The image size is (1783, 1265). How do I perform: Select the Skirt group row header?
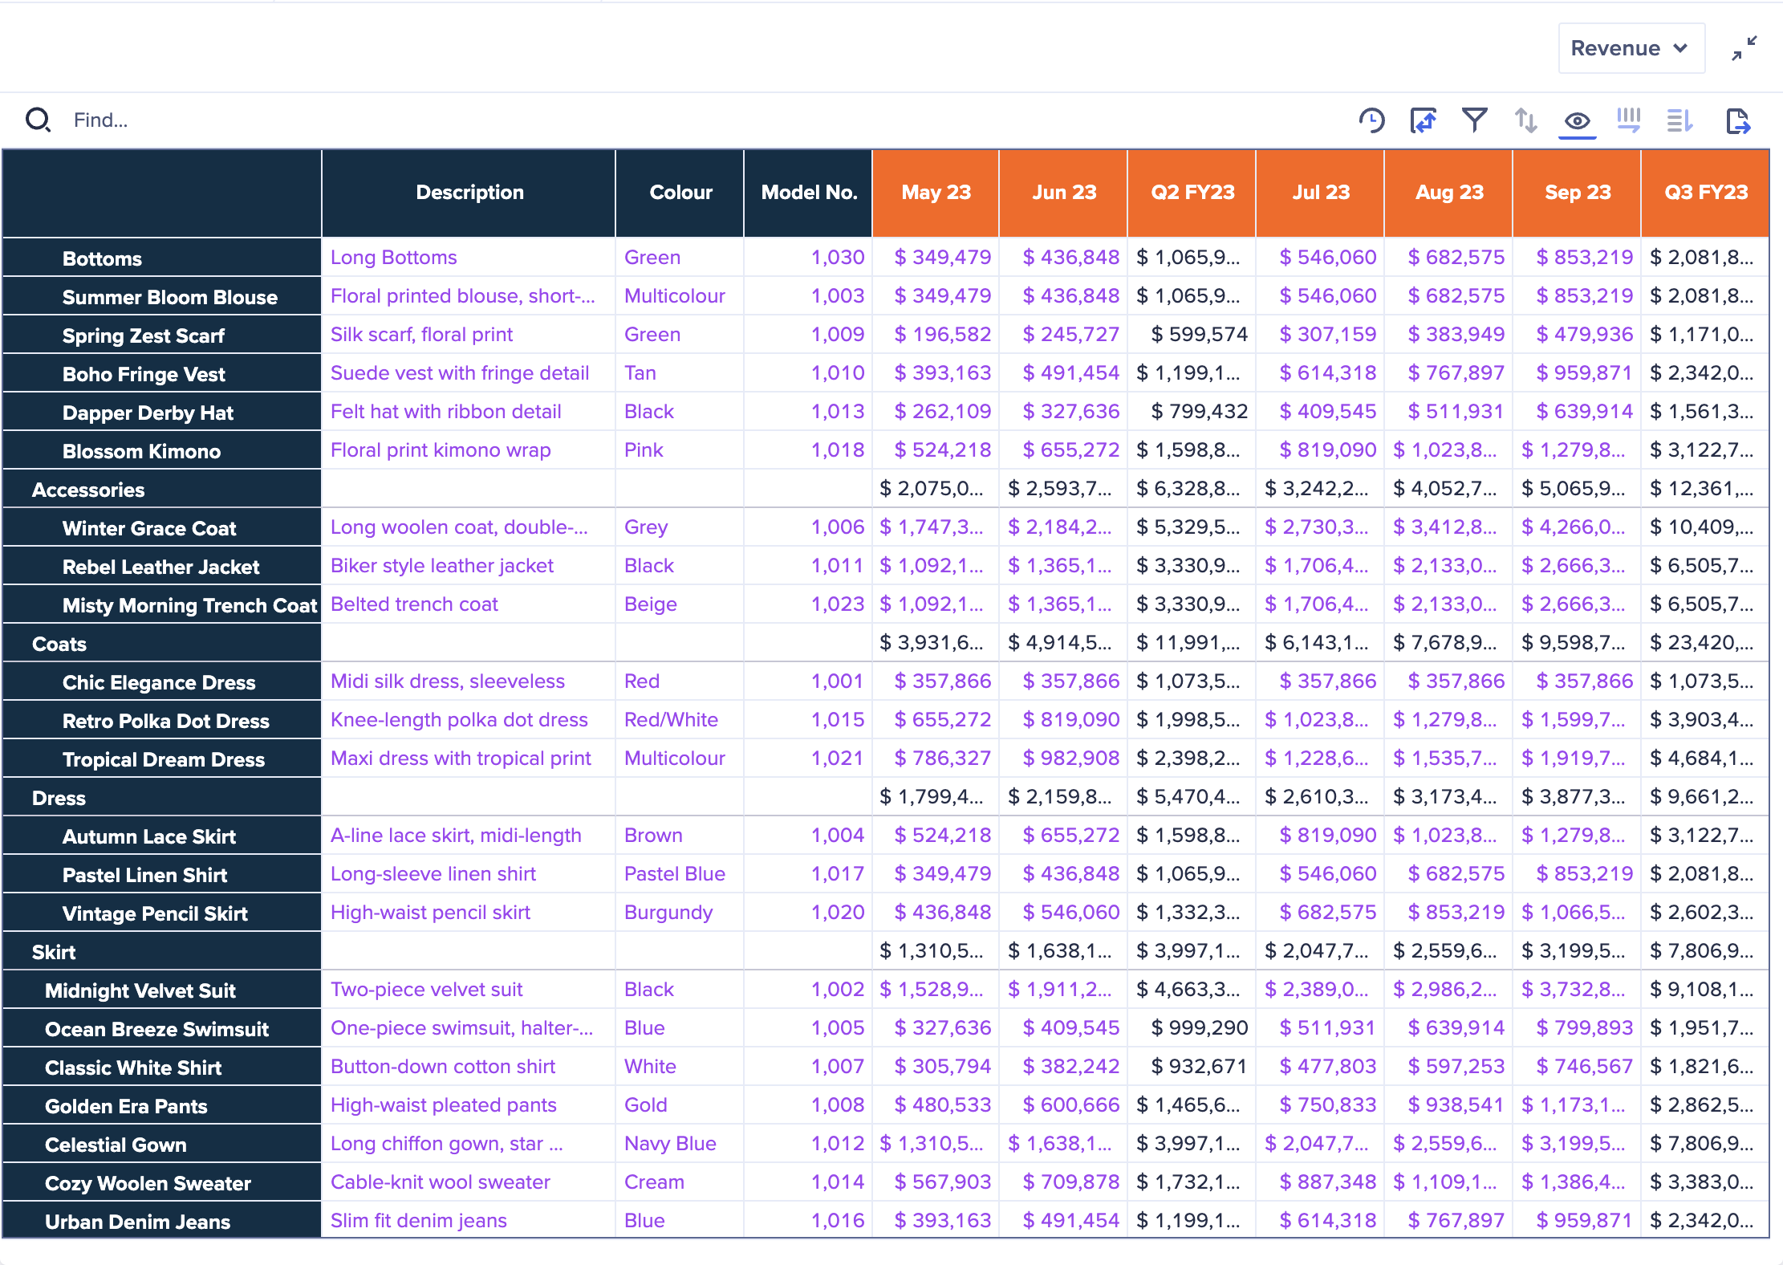(54, 952)
